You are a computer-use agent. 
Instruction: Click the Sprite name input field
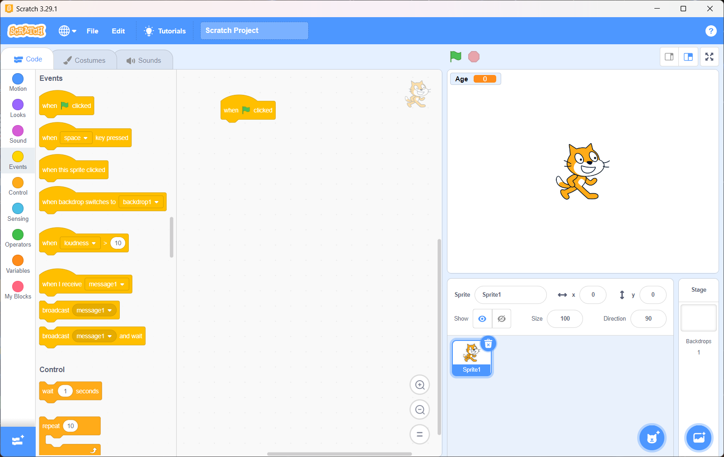(x=510, y=295)
